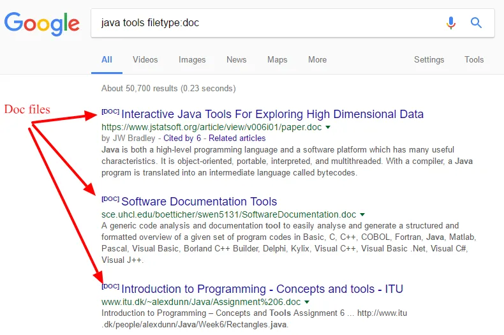This screenshot has height=335, width=504.
Task: Open search Settings
Action: point(429,60)
